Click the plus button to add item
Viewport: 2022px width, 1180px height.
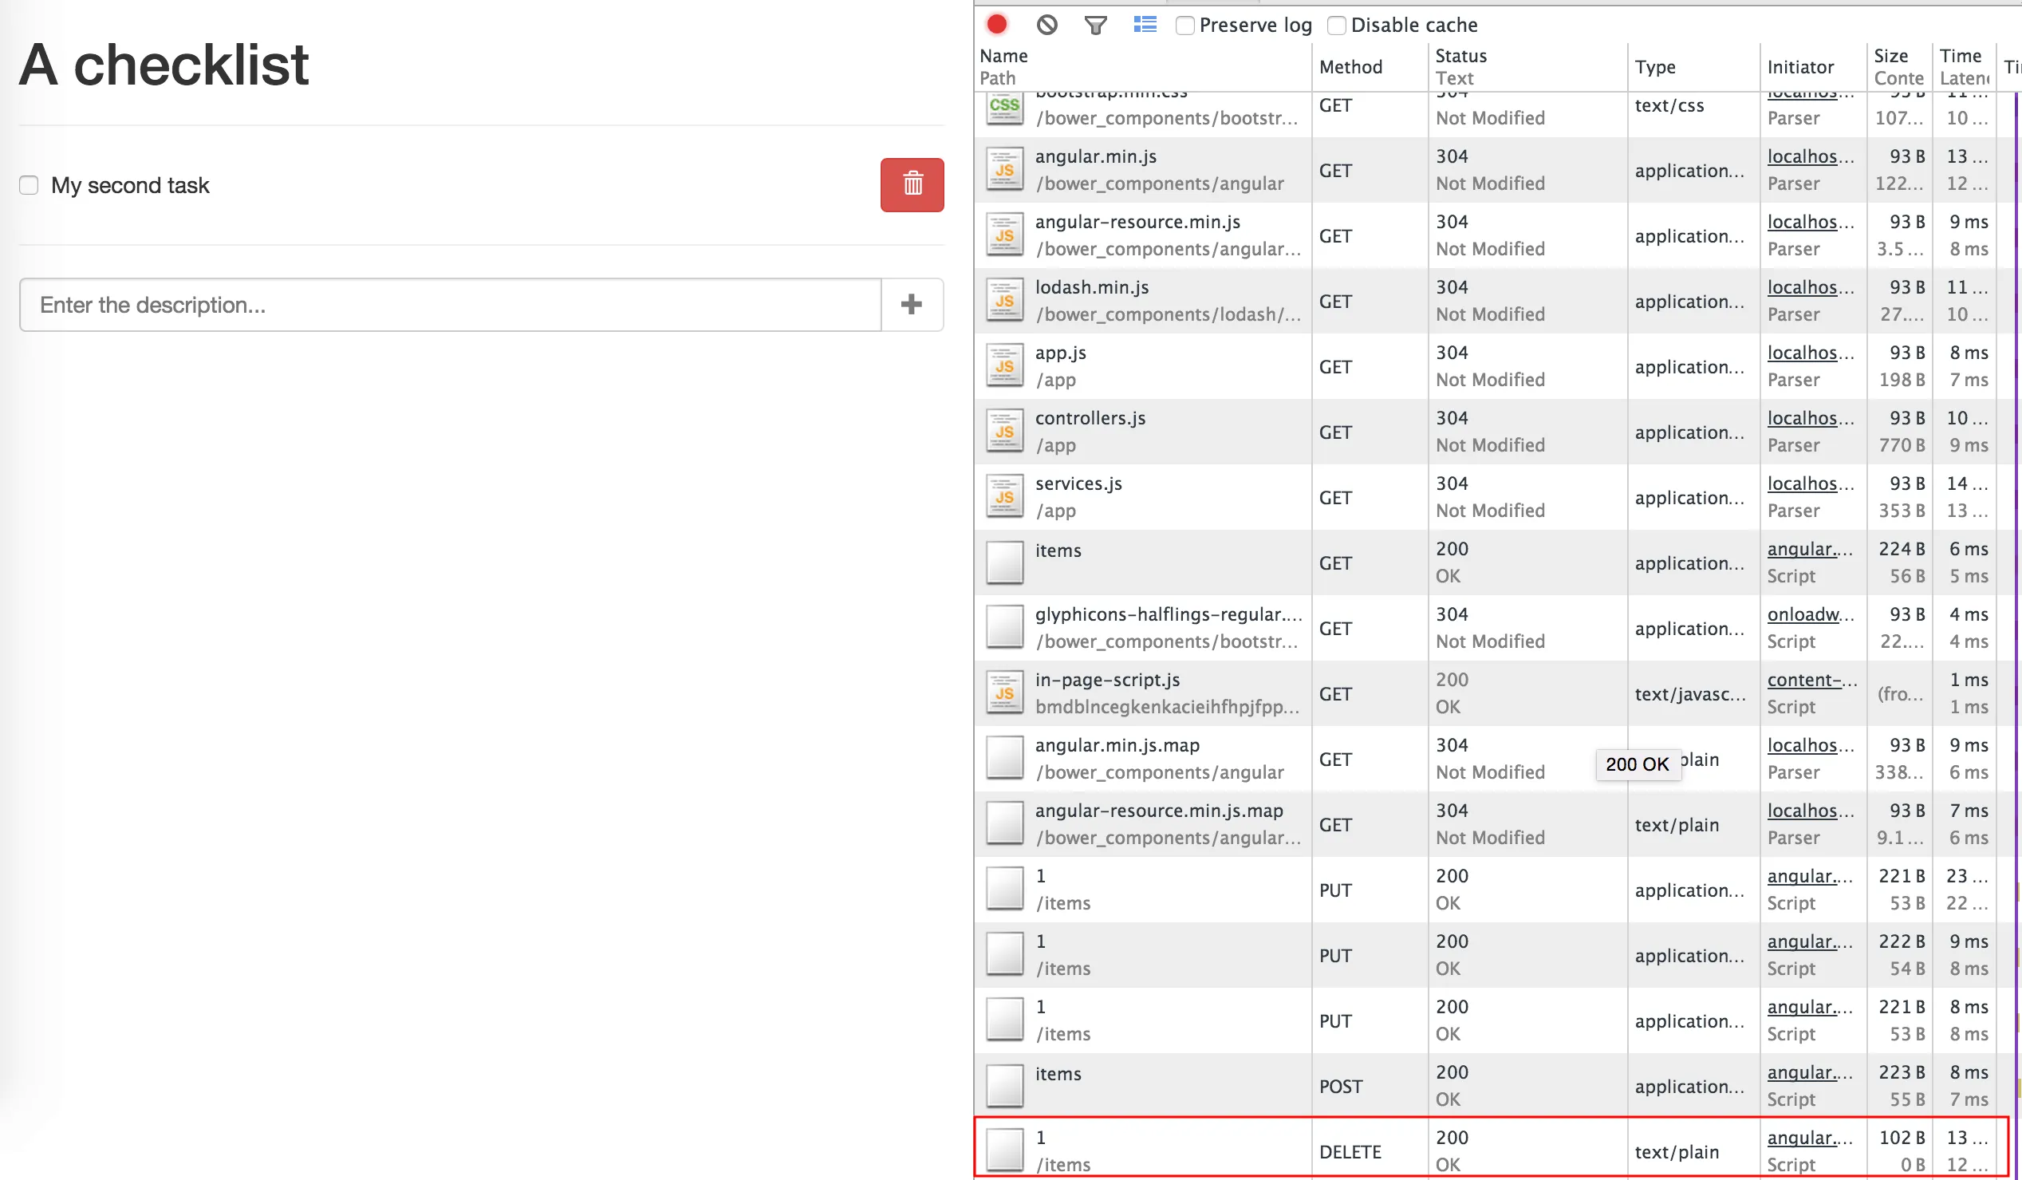(912, 304)
